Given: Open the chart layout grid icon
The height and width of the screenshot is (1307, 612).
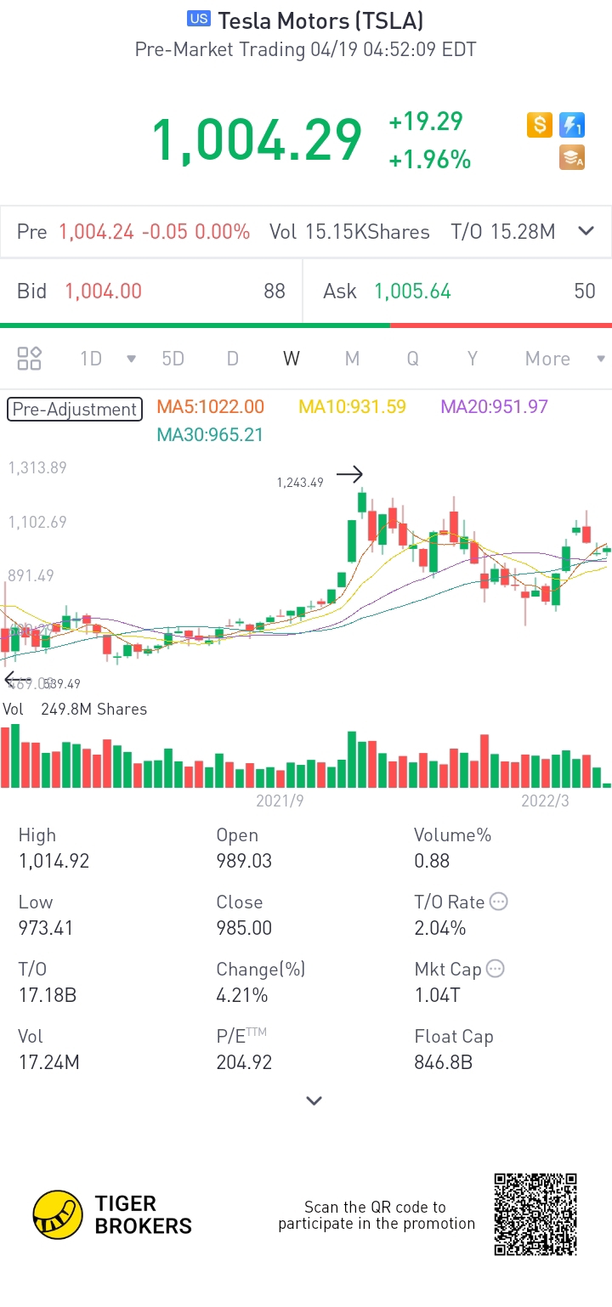Looking at the screenshot, I should click(x=30, y=359).
